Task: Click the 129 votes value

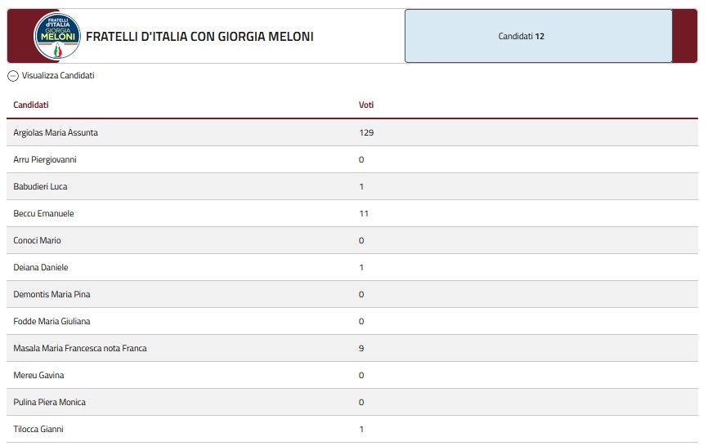Action: [x=366, y=132]
